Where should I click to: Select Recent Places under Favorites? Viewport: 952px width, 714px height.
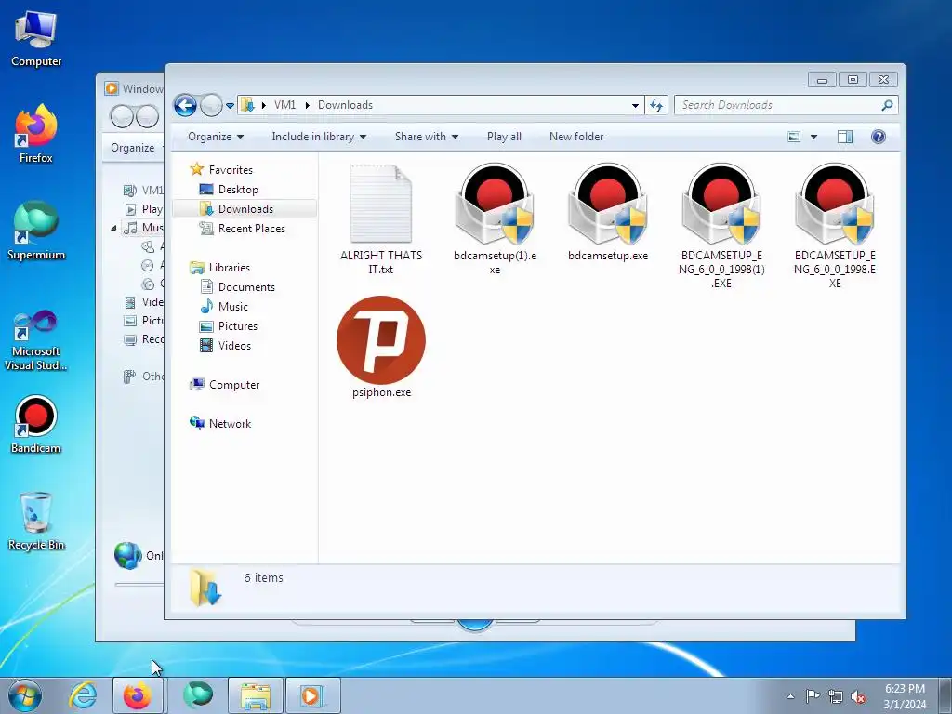(x=243, y=229)
